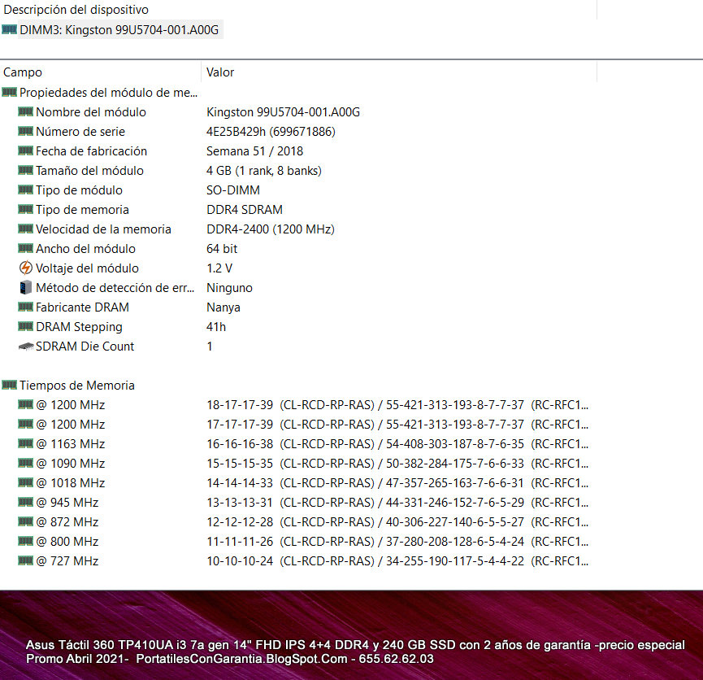Click the @ 800 MHz row icon
This screenshot has height=680, width=703.
[x=25, y=541]
